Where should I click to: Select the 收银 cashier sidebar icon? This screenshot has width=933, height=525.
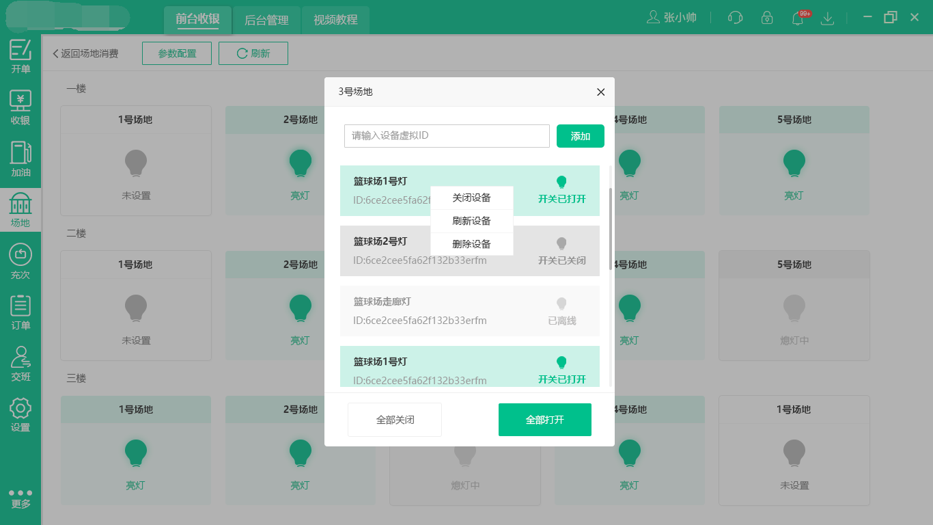[x=20, y=107]
